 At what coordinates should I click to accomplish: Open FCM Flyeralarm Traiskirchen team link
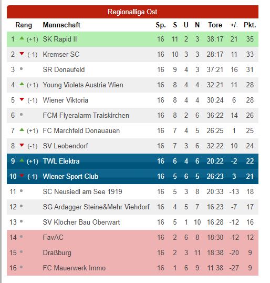point(86,115)
